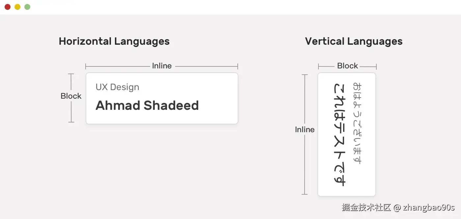The height and width of the screenshot is (219, 461).
Task: Click the Inline label left of vertical card
Action: point(305,130)
